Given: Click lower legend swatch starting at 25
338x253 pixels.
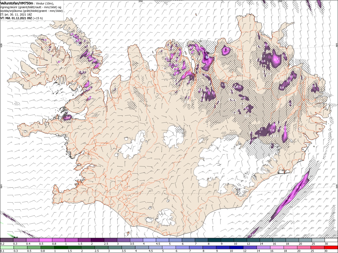Looking at the screenshot, I should [x=317, y=247].
